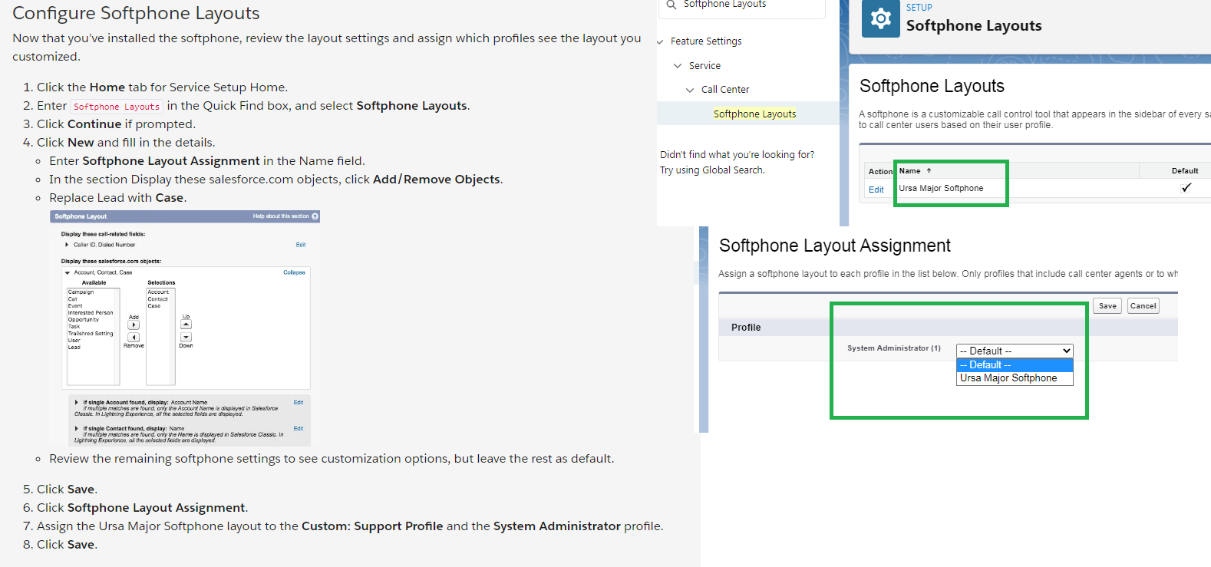Expand the Caller ID, Dialed Number section
The image size is (1211, 567).
tap(67, 245)
